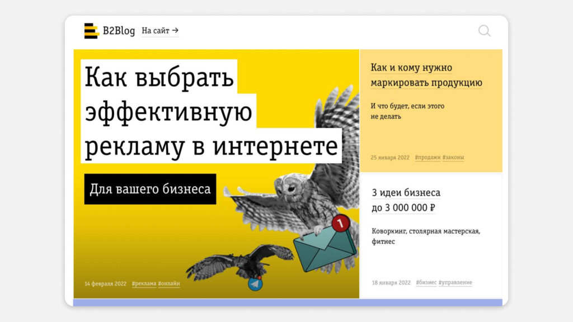
Task: Click the text «И что будет, если этого не делать»
Action: 407,111
